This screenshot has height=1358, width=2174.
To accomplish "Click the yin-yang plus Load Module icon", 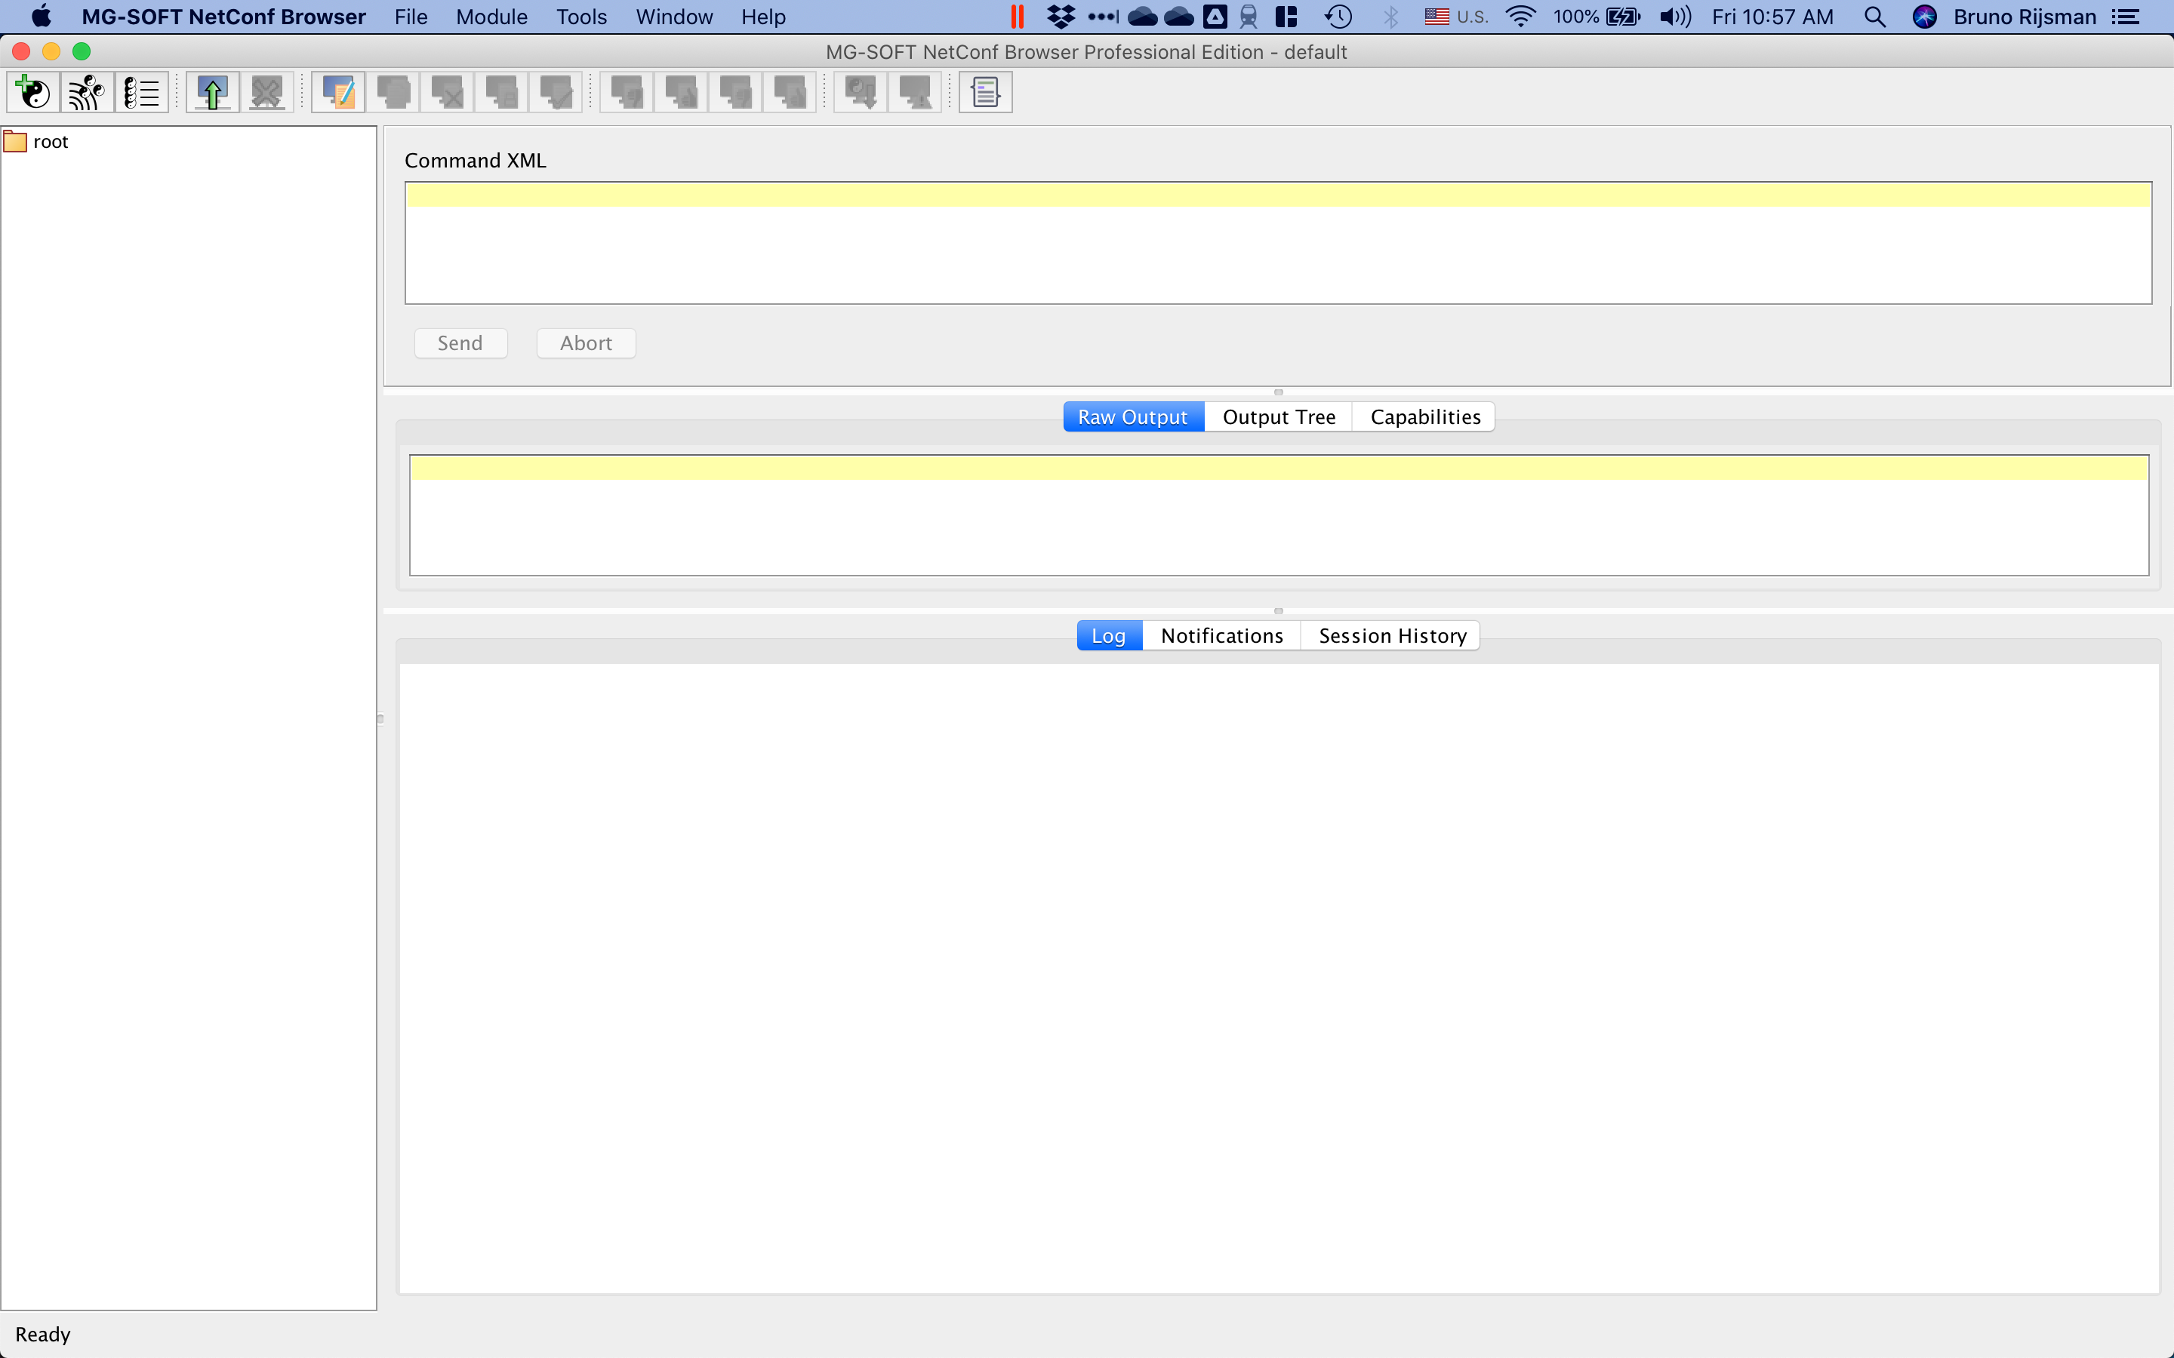I will click(x=32, y=91).
